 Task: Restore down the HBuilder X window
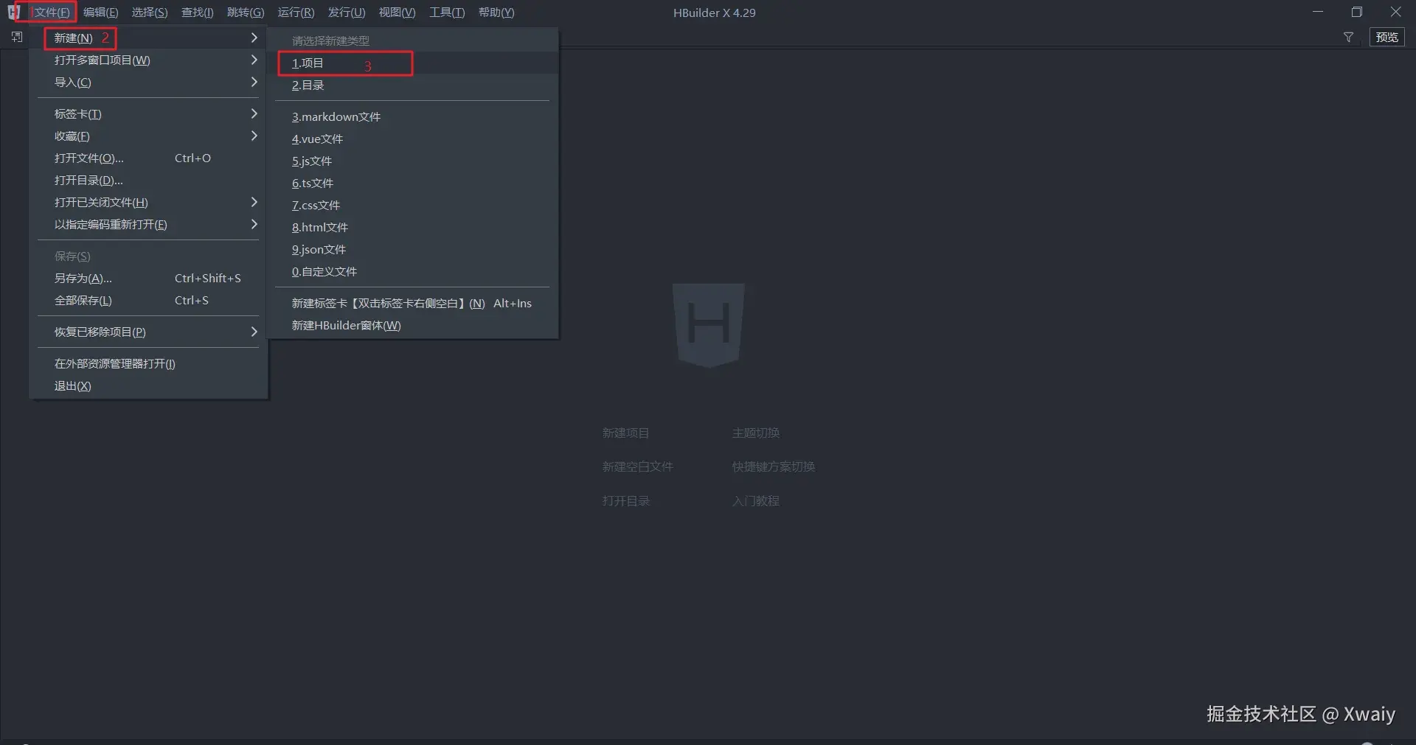(x=1356, y=12)
